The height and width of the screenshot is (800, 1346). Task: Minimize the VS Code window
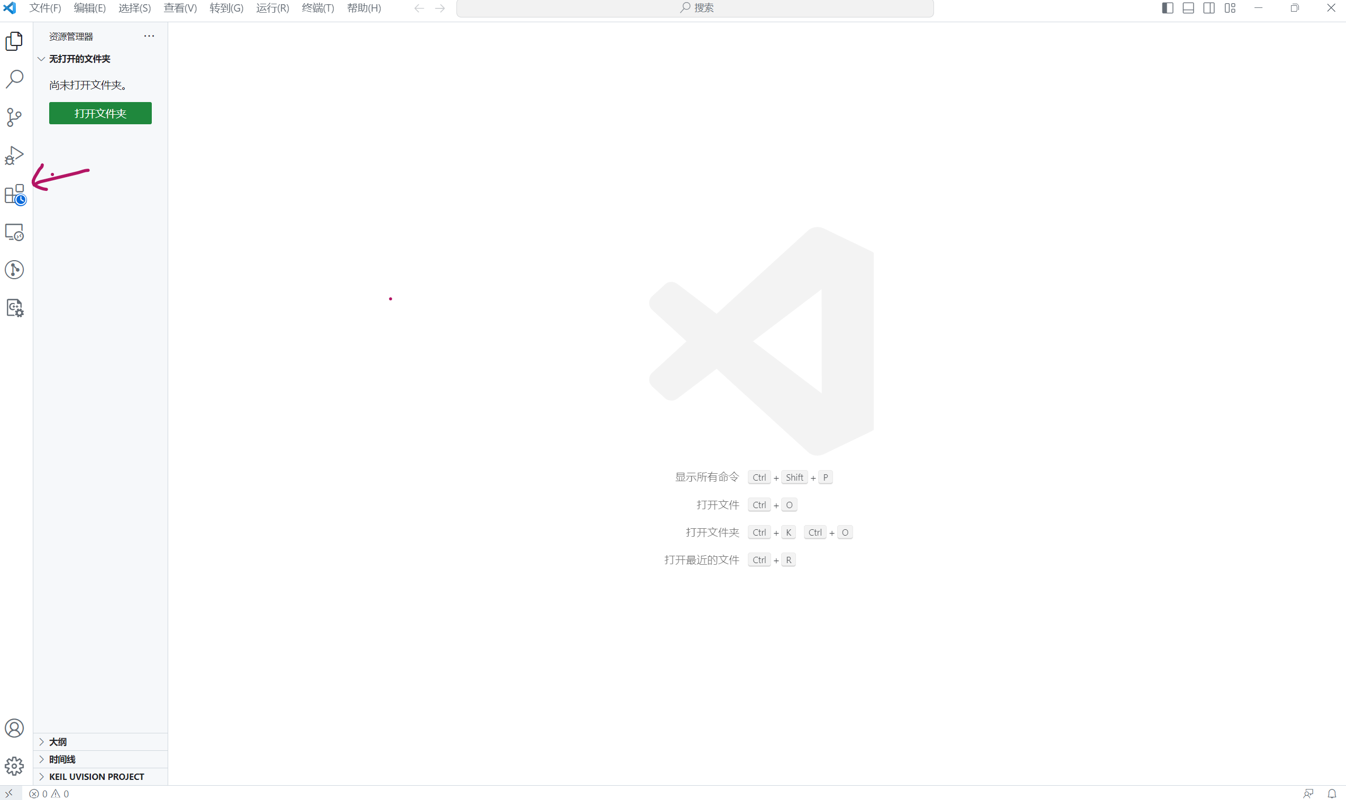pyautogui.click(x=1259, y=8)
